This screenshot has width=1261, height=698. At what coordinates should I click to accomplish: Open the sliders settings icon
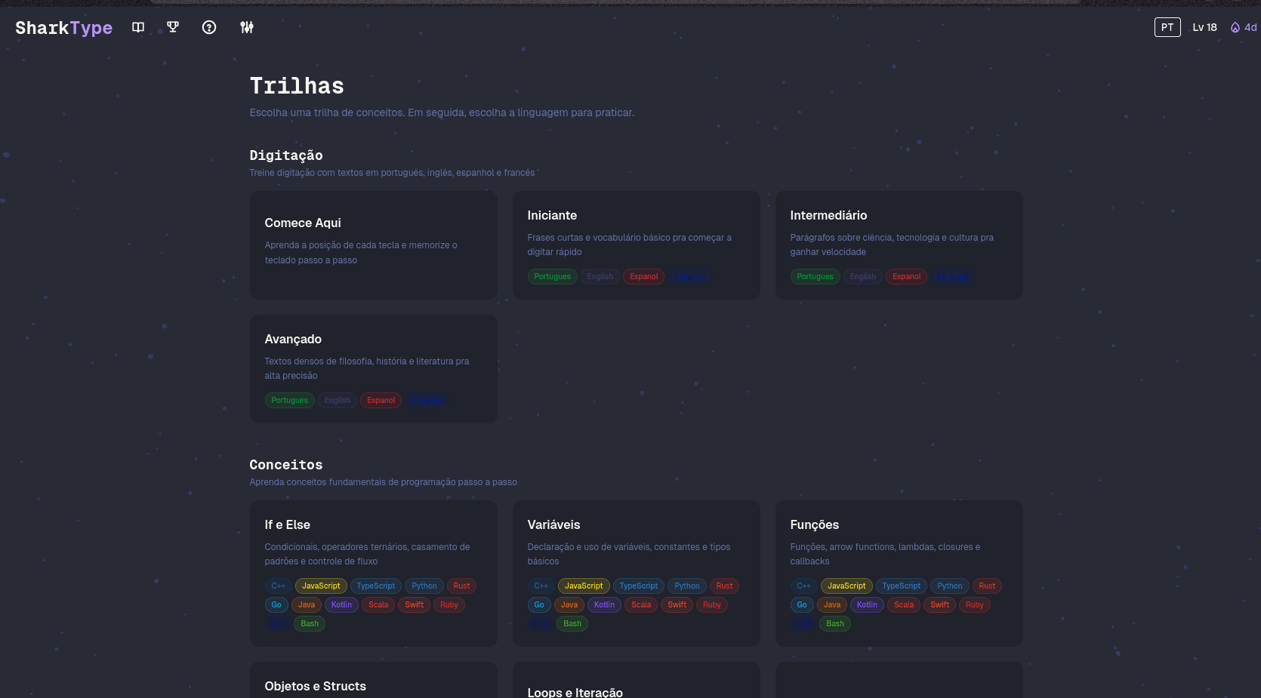click(x=247, y=27)
